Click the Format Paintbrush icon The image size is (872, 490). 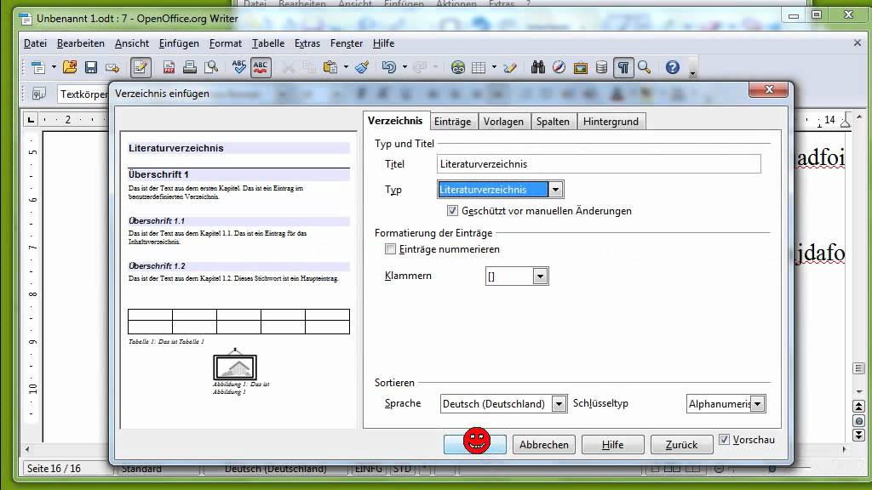click(x=362, y=68)
